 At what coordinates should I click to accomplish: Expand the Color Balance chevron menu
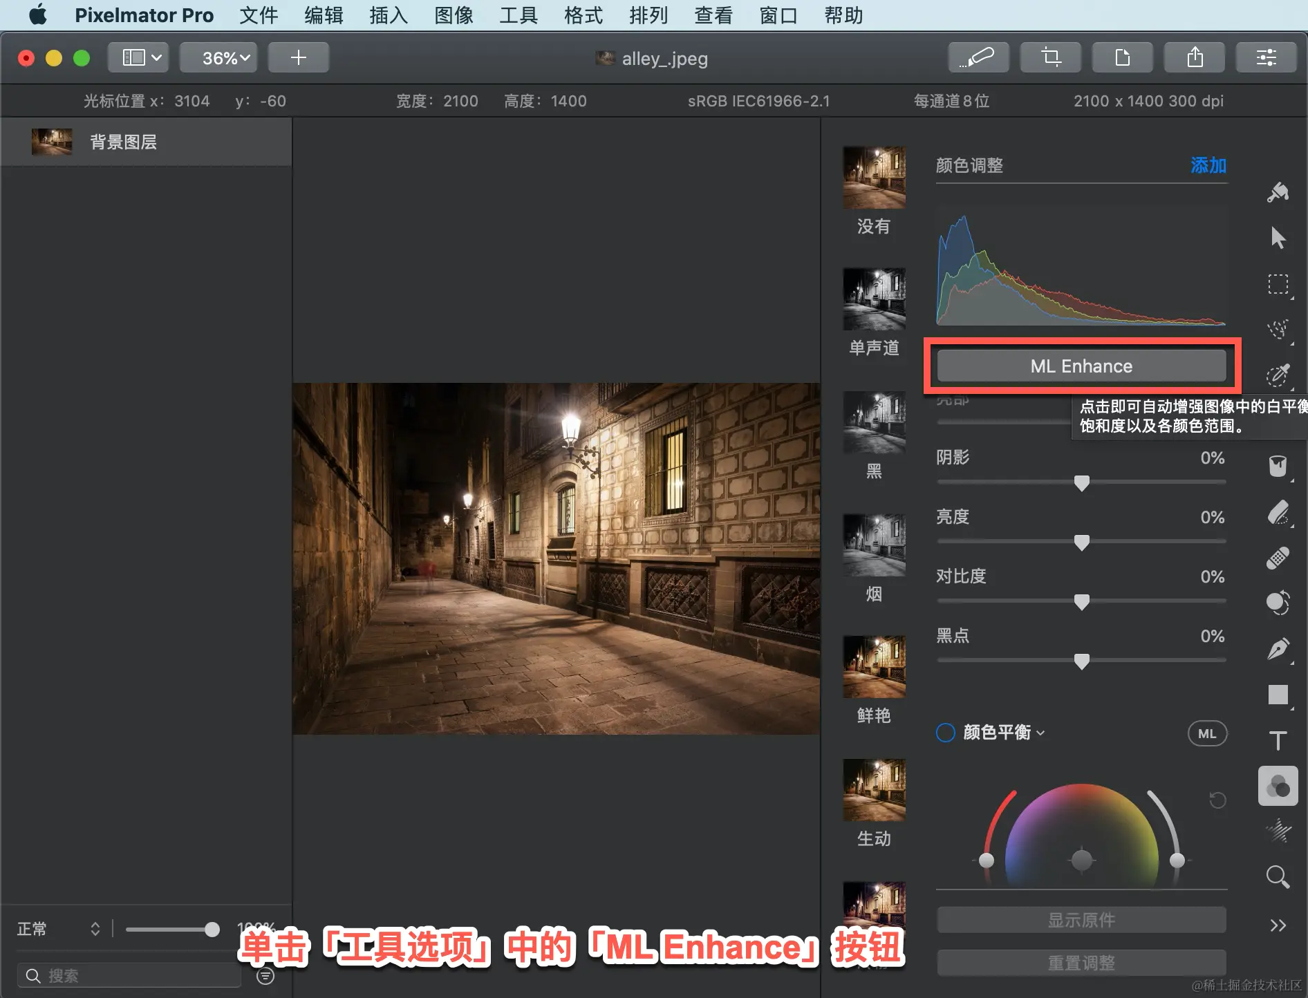point(1041,733)
